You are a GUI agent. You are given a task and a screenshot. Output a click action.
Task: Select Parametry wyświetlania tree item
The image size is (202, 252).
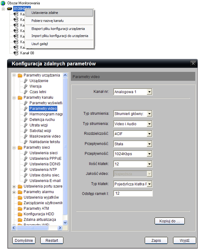46,103
